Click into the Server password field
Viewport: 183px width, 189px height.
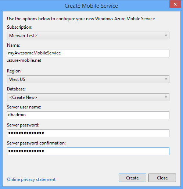coord(88,133)
